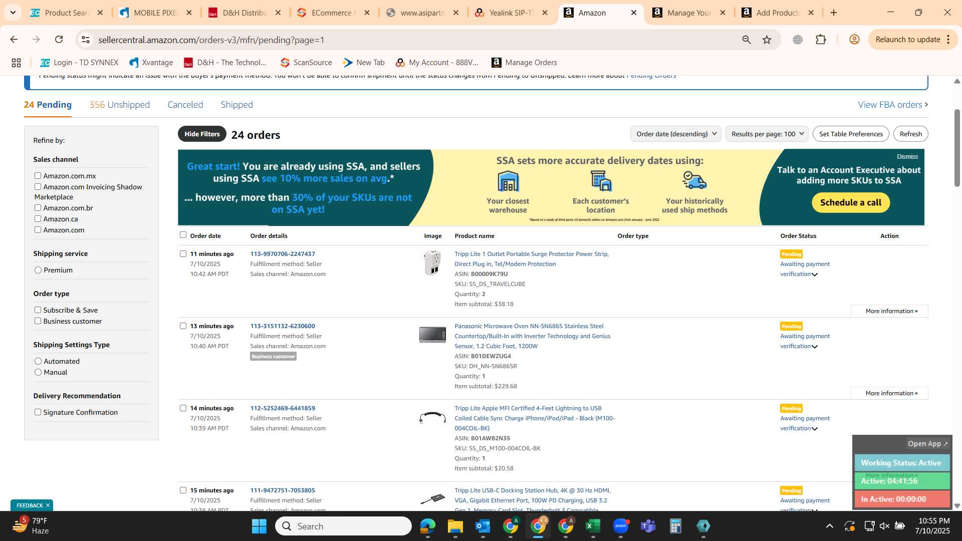This screenshot has height=541, width=962.
Task: Switch to the Yealink SIP browser tab
Action: (x=512, y=13)
